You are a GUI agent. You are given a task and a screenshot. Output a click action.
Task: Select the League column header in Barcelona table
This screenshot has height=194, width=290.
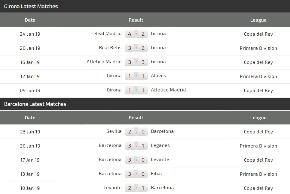click(x=258, y=118)
